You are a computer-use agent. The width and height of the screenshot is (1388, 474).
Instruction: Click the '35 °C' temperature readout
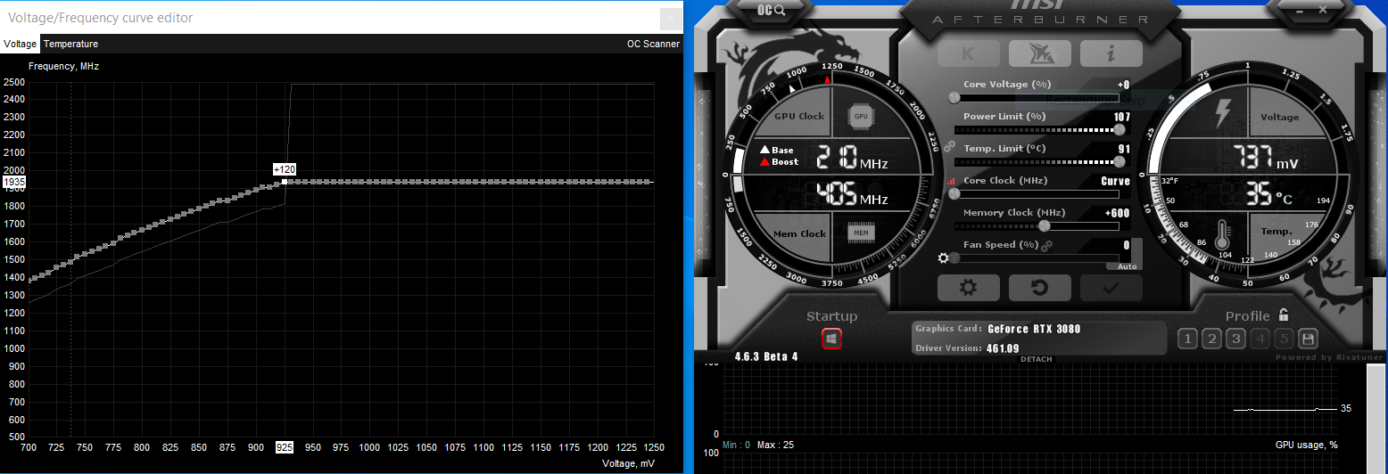coord(1270,193)
